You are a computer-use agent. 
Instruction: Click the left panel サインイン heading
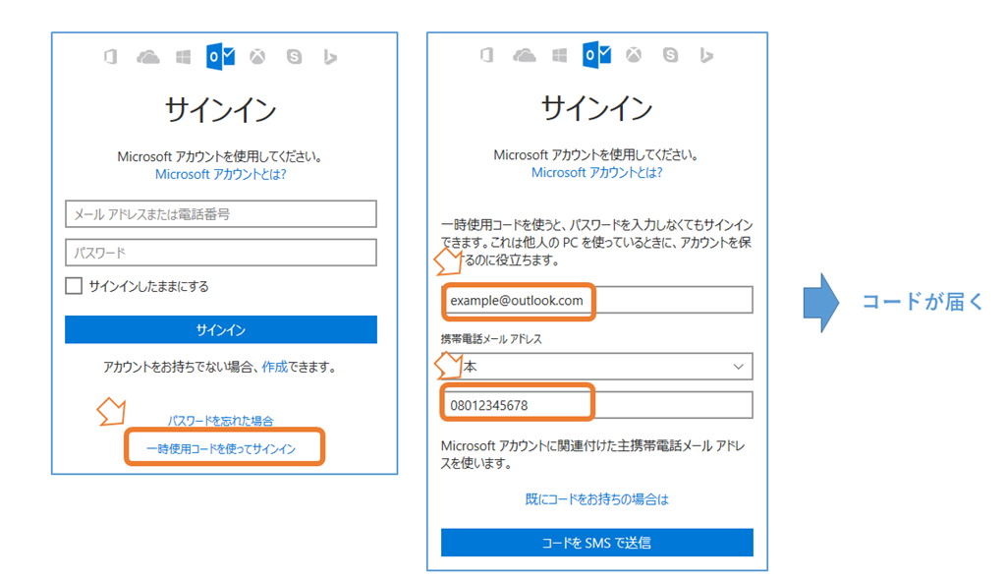[221, 109]
